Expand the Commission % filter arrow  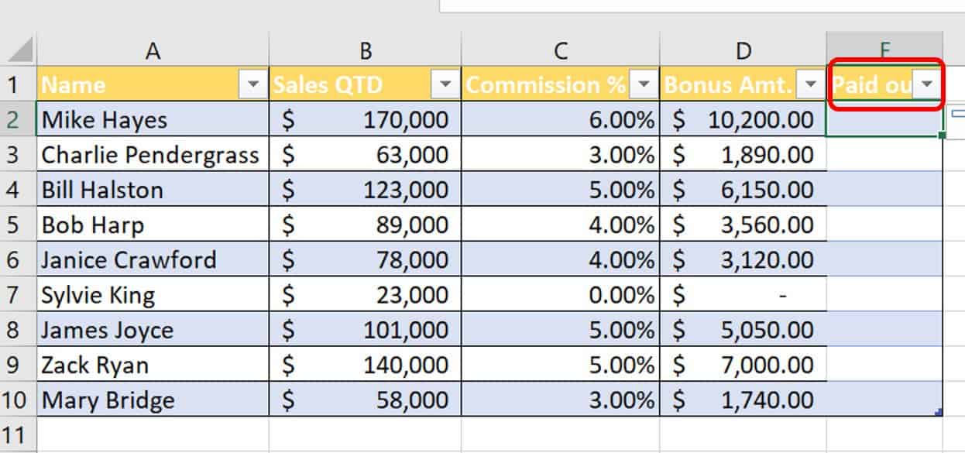point(644,85)
